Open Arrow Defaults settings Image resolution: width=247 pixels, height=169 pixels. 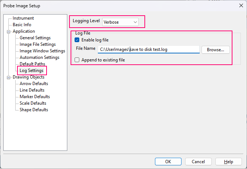(x=34, y=84)
